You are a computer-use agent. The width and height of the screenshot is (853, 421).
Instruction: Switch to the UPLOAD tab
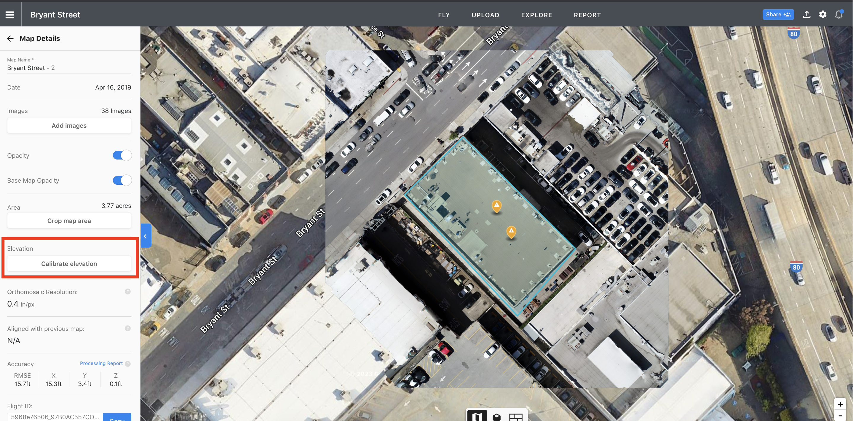[485, 15]
